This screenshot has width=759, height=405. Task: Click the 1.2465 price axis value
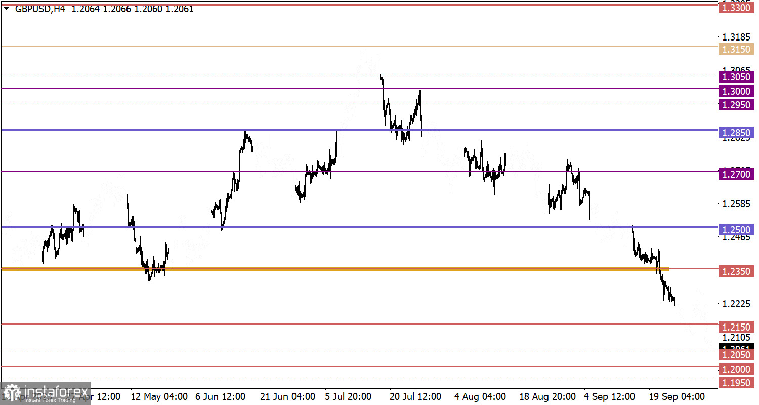[735, 237]
